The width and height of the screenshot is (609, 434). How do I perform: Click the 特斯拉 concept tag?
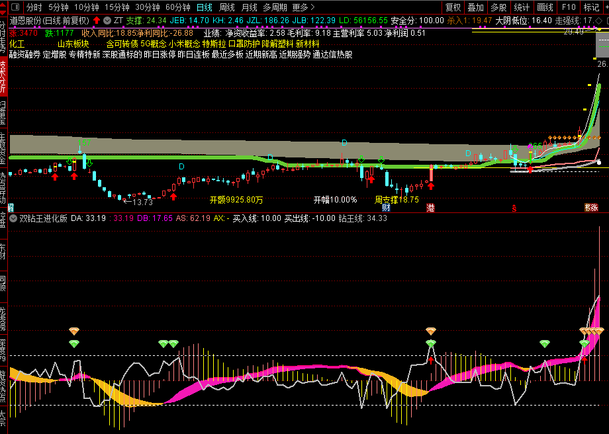(x=214, y=44)
